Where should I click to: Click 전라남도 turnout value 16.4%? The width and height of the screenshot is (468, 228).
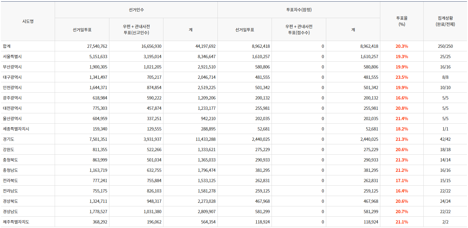pyautogui.click(x=402, y=191)
